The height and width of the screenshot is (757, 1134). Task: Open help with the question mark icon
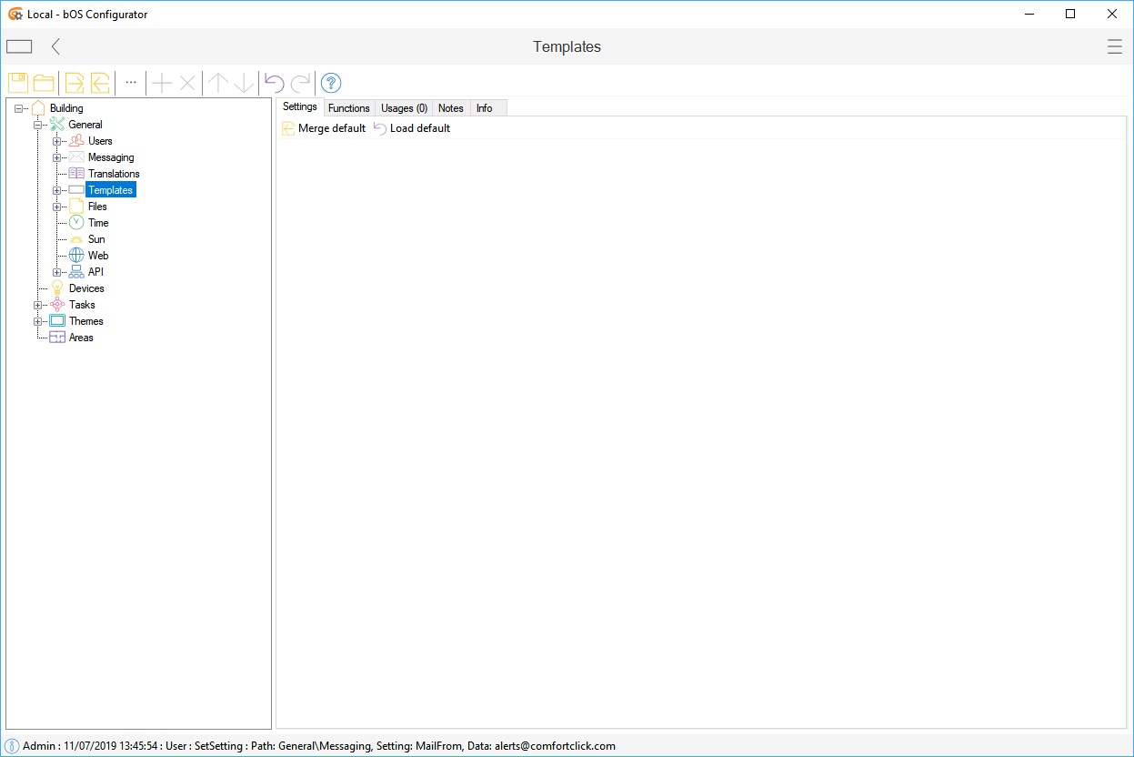(x=331, y=83)
